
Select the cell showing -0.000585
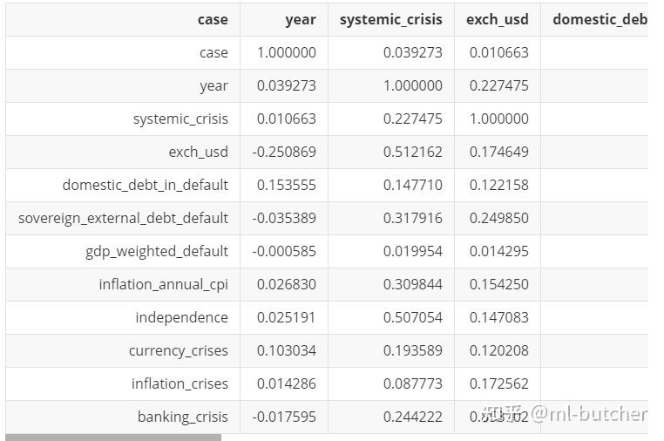[284, 251]
